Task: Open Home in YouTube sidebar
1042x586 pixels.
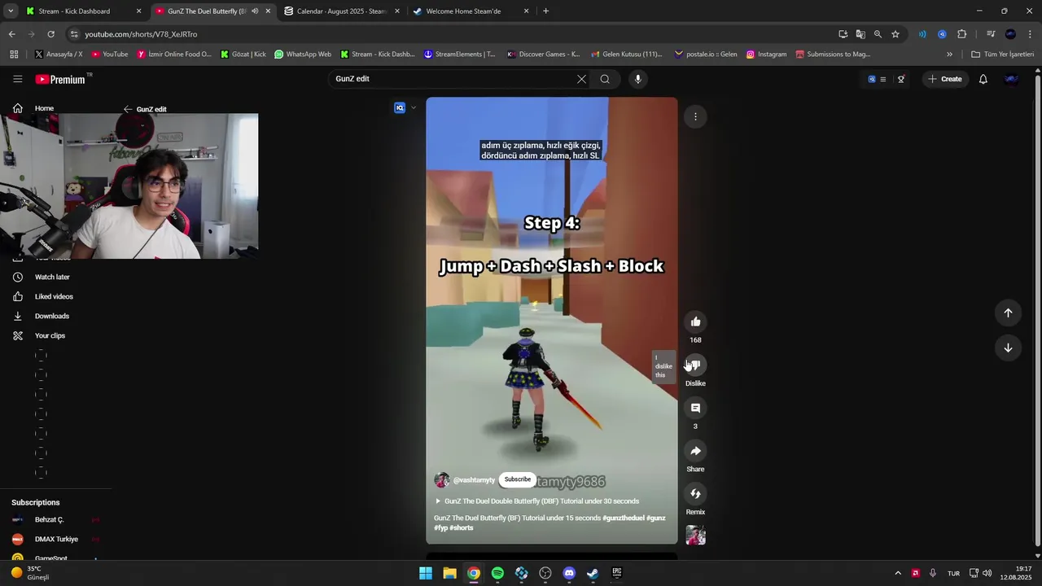Action: (x=44, y=108)
